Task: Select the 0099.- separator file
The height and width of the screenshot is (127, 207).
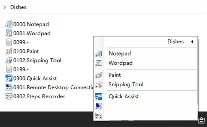Action: (x=17, y=42)
